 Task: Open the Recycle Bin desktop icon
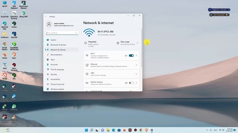[5, 14]
